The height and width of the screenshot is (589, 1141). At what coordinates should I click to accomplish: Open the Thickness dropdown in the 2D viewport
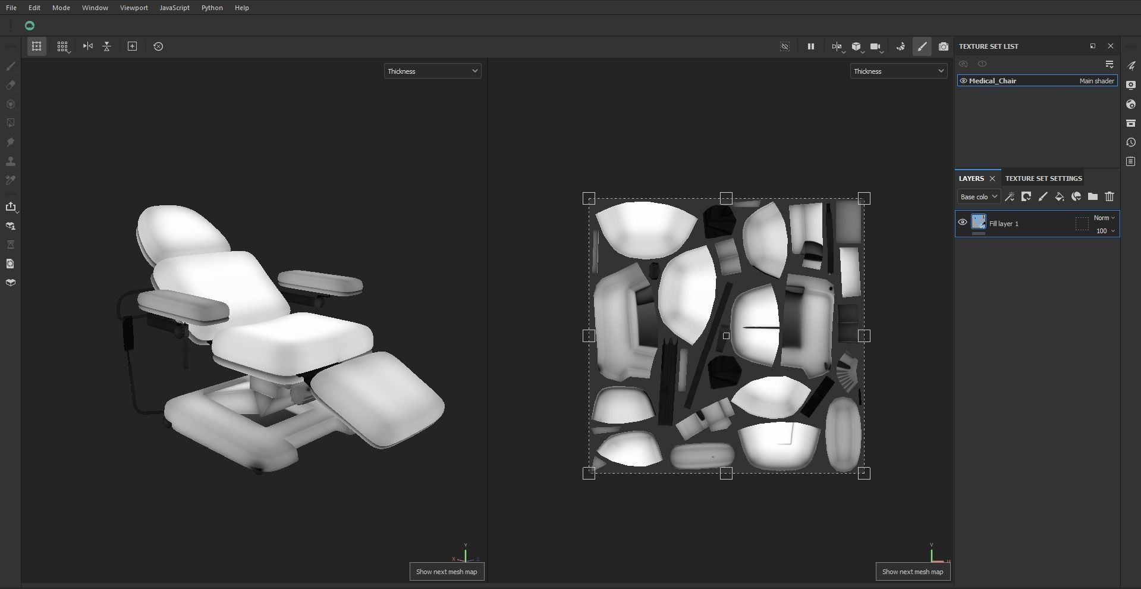[x=898, y=71]
